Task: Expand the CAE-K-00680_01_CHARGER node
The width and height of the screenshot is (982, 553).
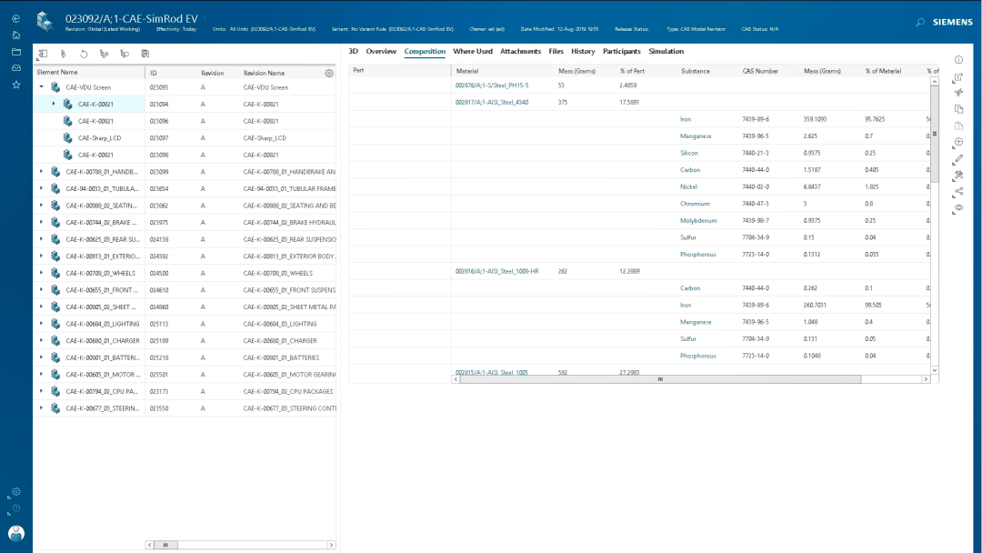Action: (41, 340)
